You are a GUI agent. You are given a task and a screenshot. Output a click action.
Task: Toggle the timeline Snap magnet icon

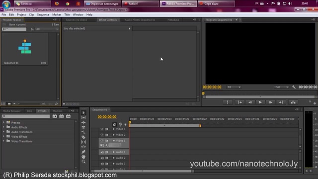pyautogui.click(x=115, y=124)
